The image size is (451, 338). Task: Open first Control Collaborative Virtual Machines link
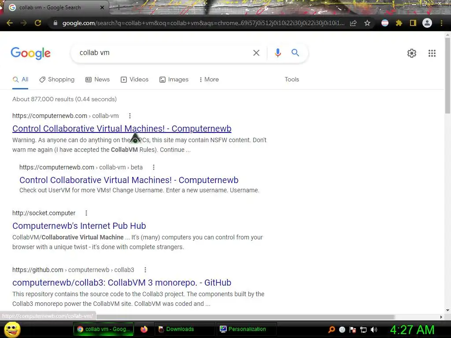tap(122, 129)
